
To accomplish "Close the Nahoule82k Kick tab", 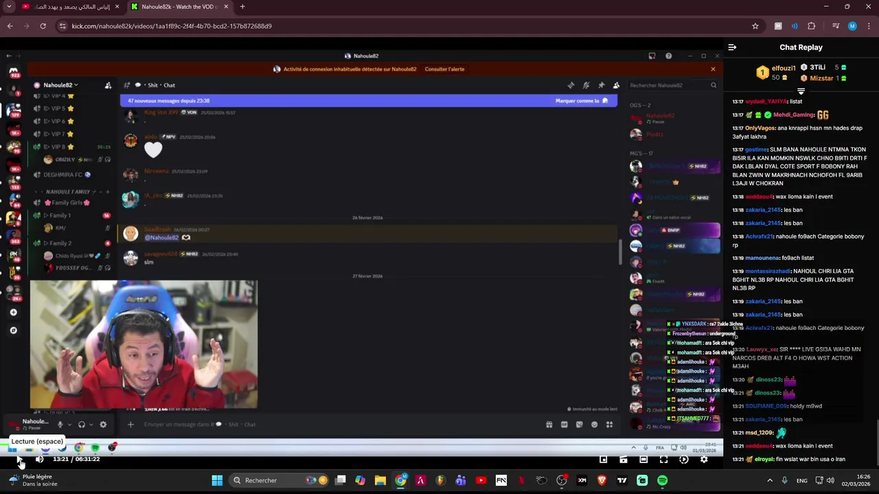I will tap(226, 7).
